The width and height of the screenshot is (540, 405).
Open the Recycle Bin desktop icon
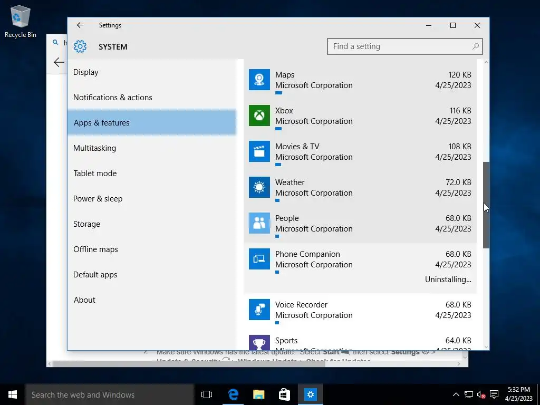(x=21, y=21)
